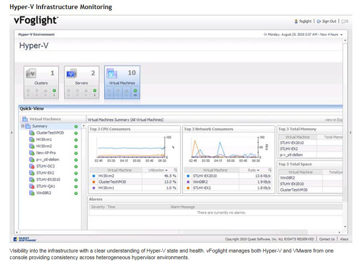Select STLHV-QA1 in the tree
361x264 pixels.
point(45,186)
